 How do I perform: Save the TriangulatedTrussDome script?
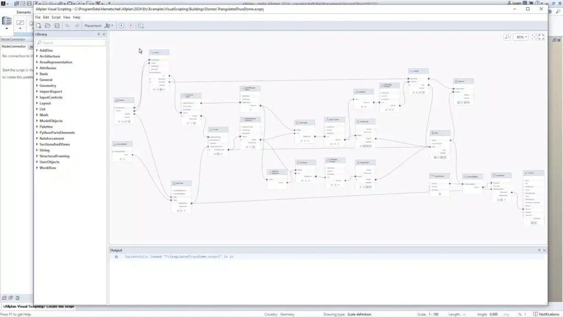point(57,25)
